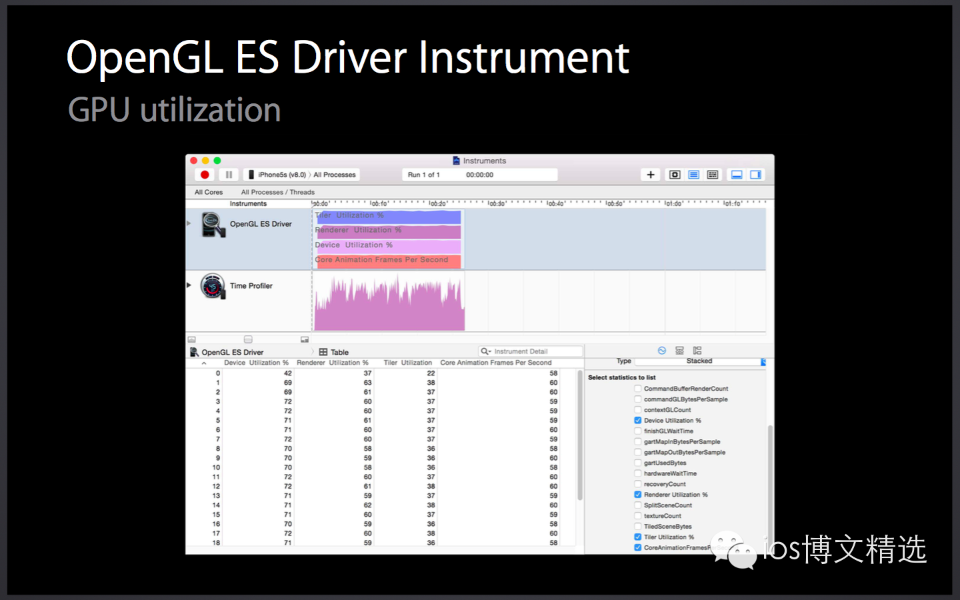
Task: Click the Device Utilization % pink graph band
Action: [388, 246]
